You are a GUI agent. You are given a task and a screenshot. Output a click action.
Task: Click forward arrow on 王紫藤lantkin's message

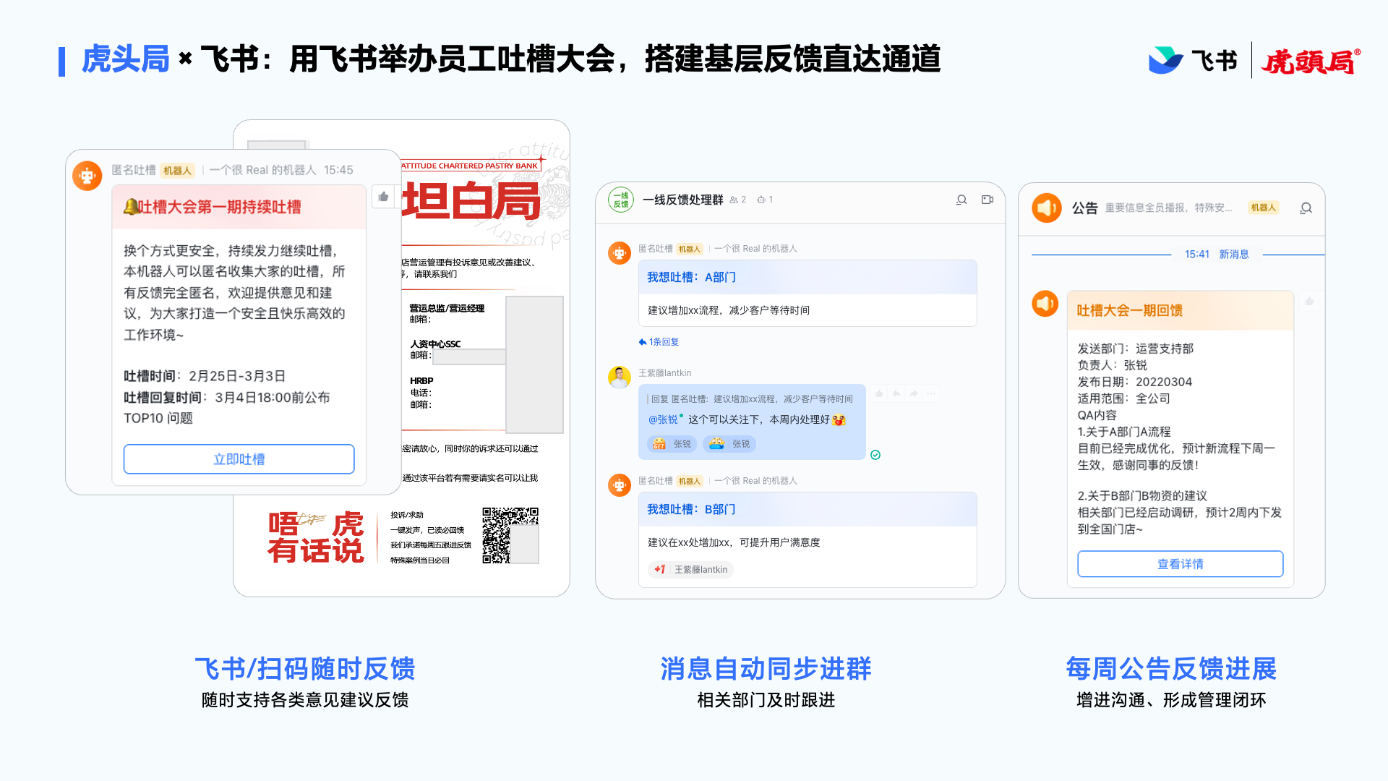click(914, 393)
